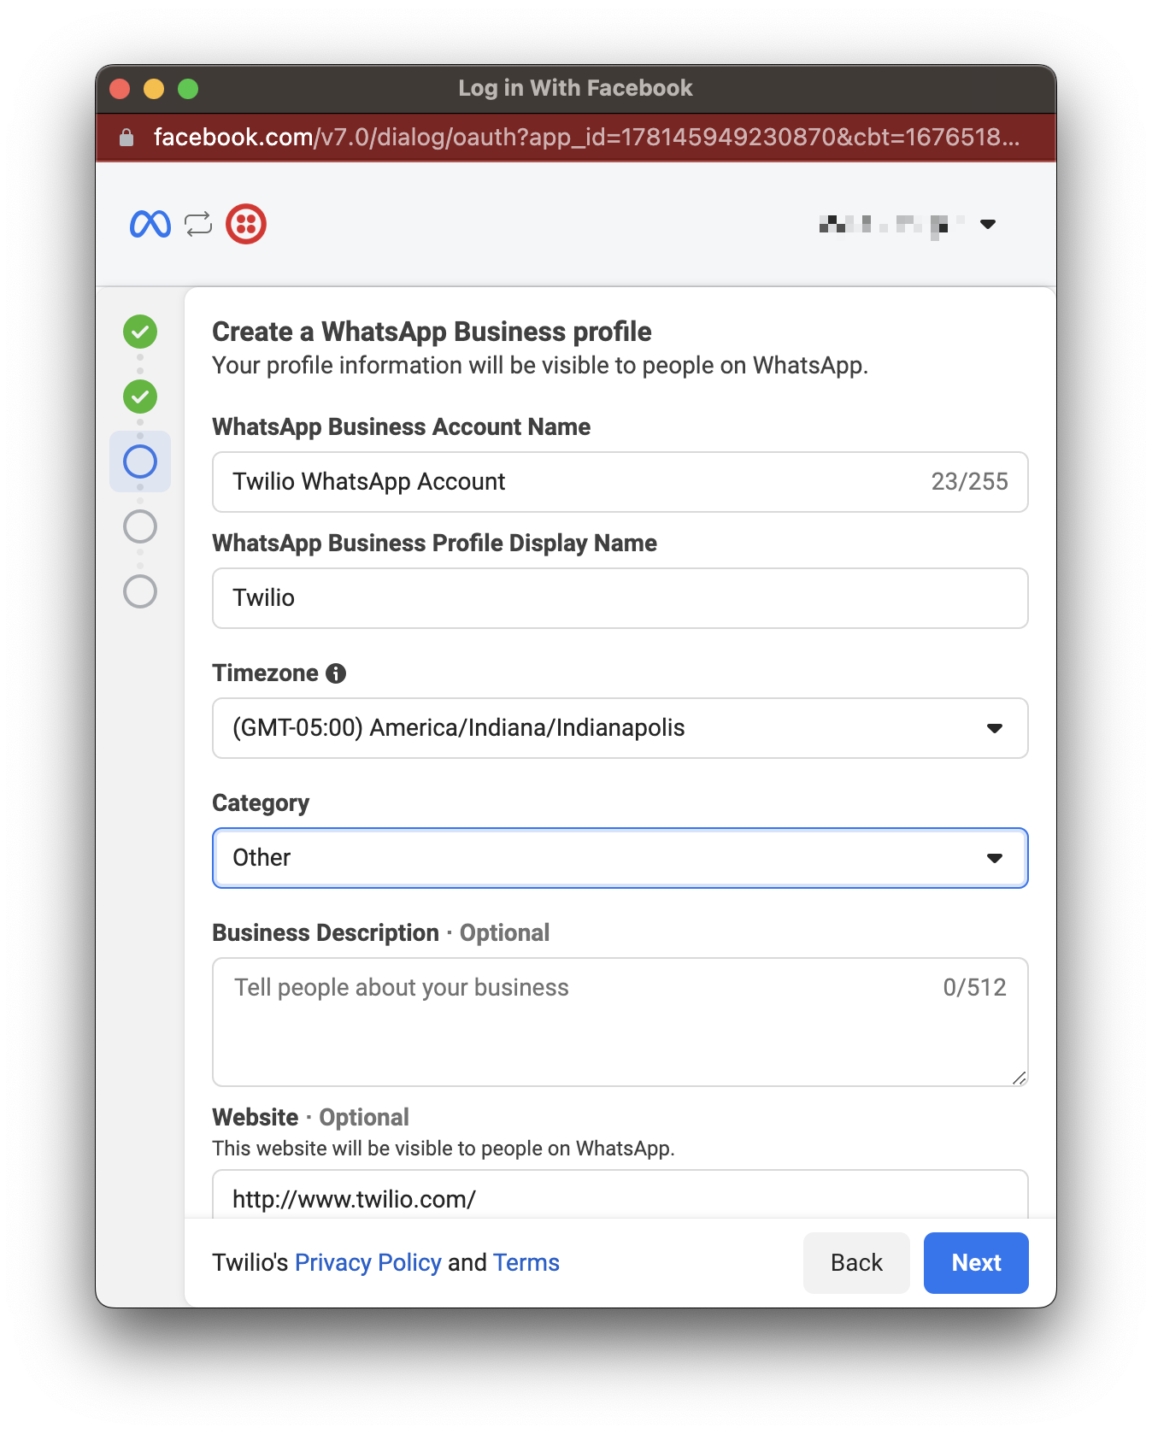This screenshot has height=1434, width=1152.
Task: Edit WhatsApp Business Account Name field
Action: [x=620, y=482]
